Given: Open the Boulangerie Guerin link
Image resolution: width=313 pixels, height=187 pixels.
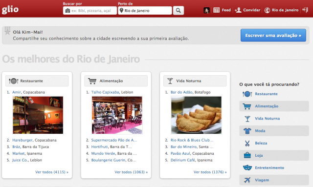Looking at the screenshot, I should 108,160.
